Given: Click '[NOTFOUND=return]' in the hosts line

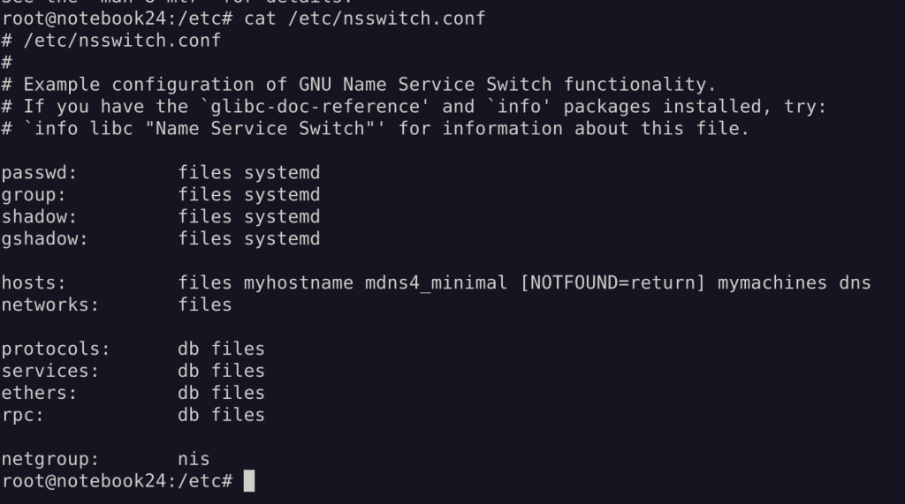Looking at the screenshot, I should coord(612,283).
